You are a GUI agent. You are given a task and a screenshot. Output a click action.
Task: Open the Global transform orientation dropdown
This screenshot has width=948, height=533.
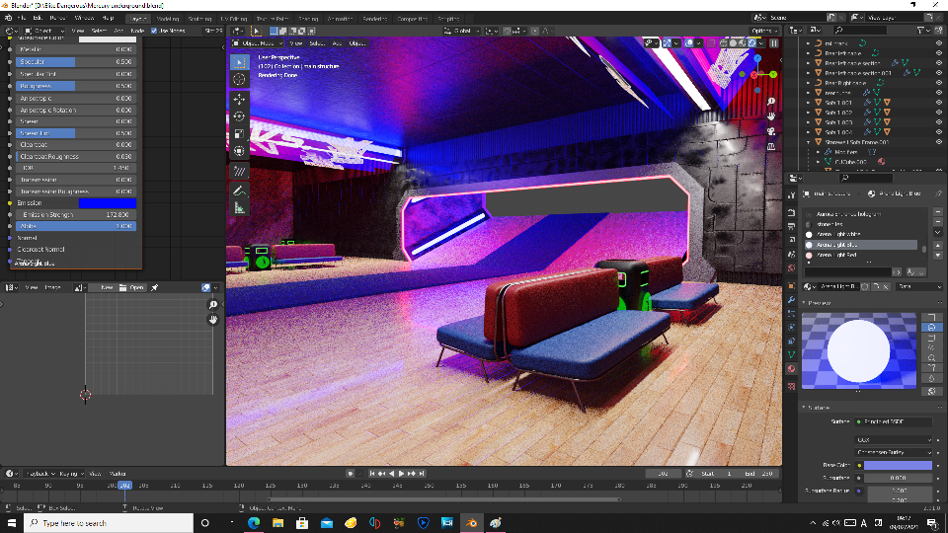461,31
